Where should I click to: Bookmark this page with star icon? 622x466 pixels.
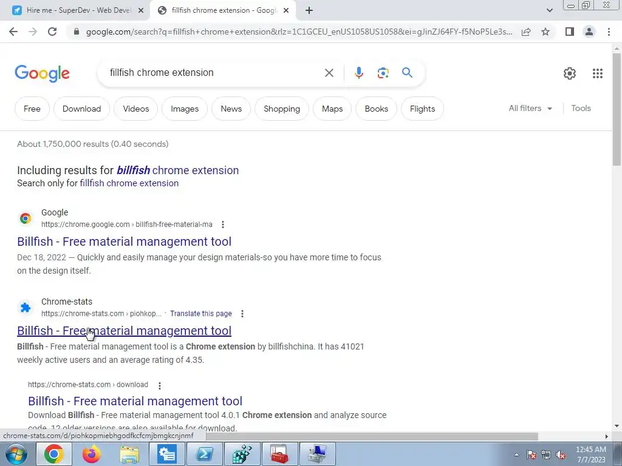(x=545, y=32)
